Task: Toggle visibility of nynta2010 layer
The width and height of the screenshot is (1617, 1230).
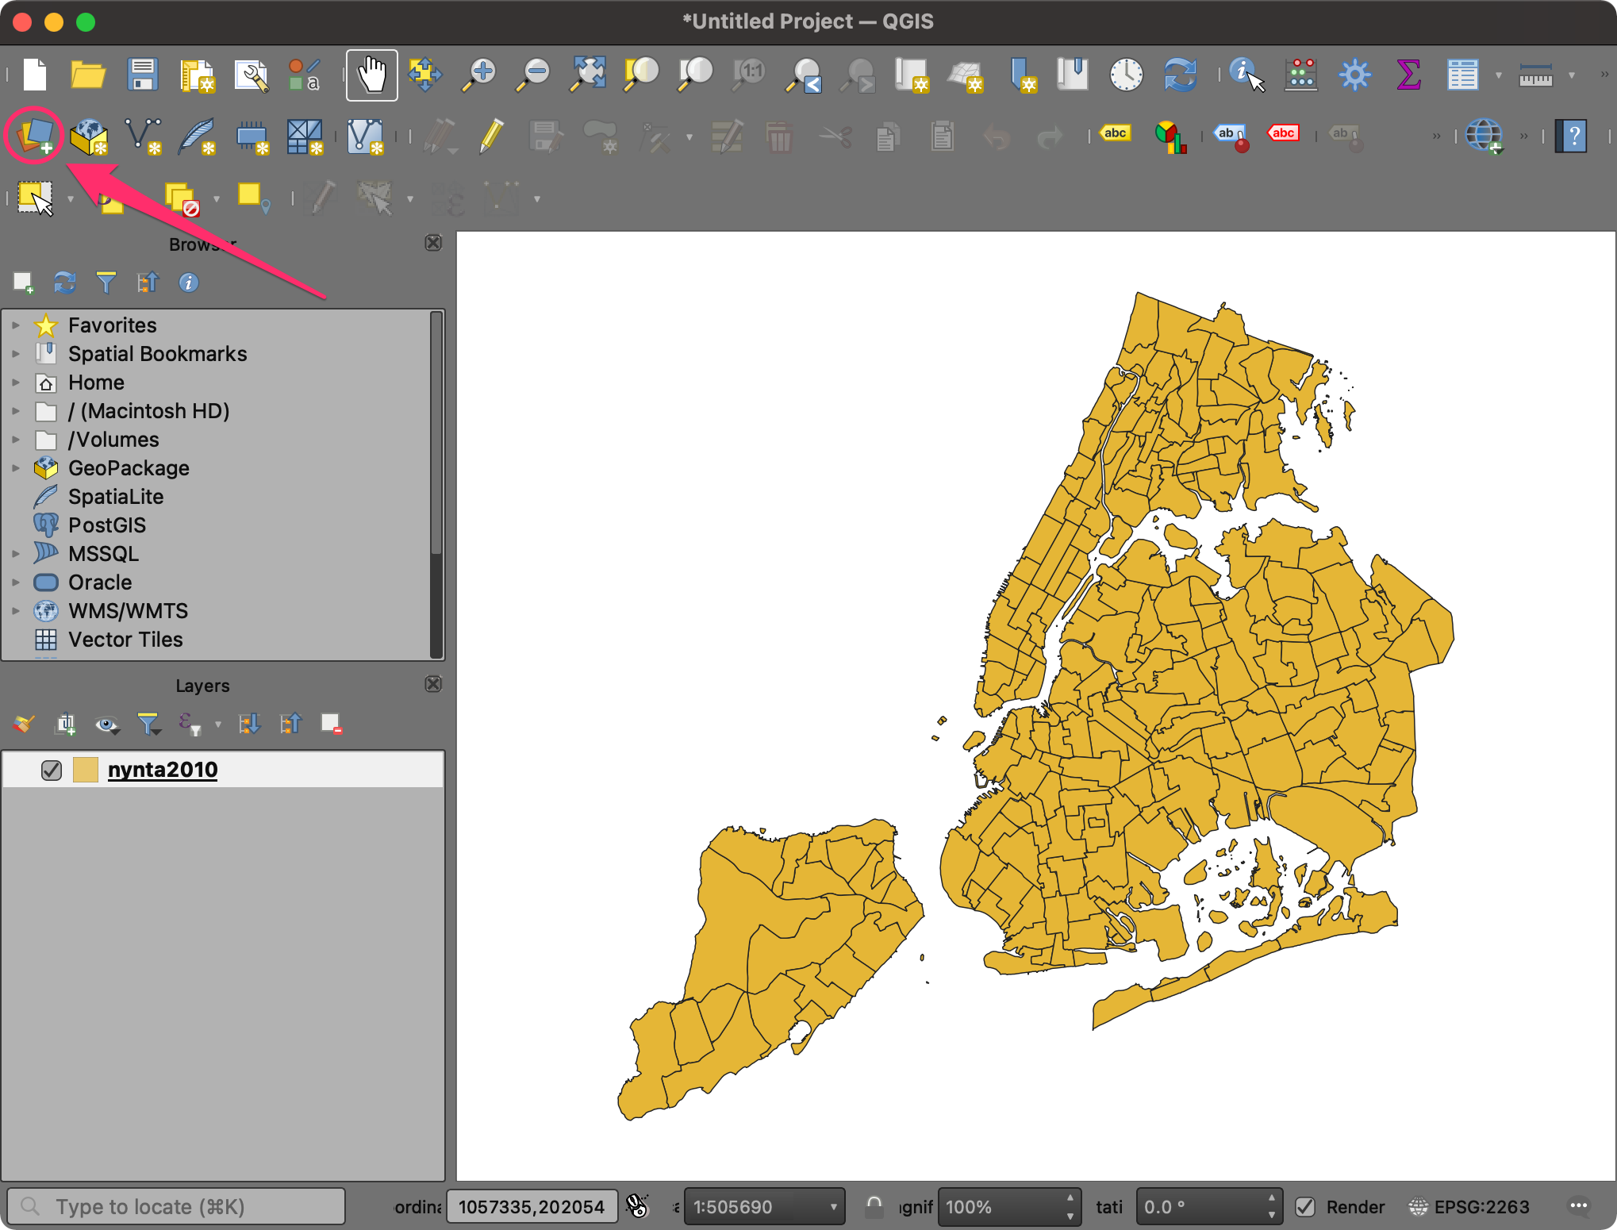Action: [x=52, y=770]
